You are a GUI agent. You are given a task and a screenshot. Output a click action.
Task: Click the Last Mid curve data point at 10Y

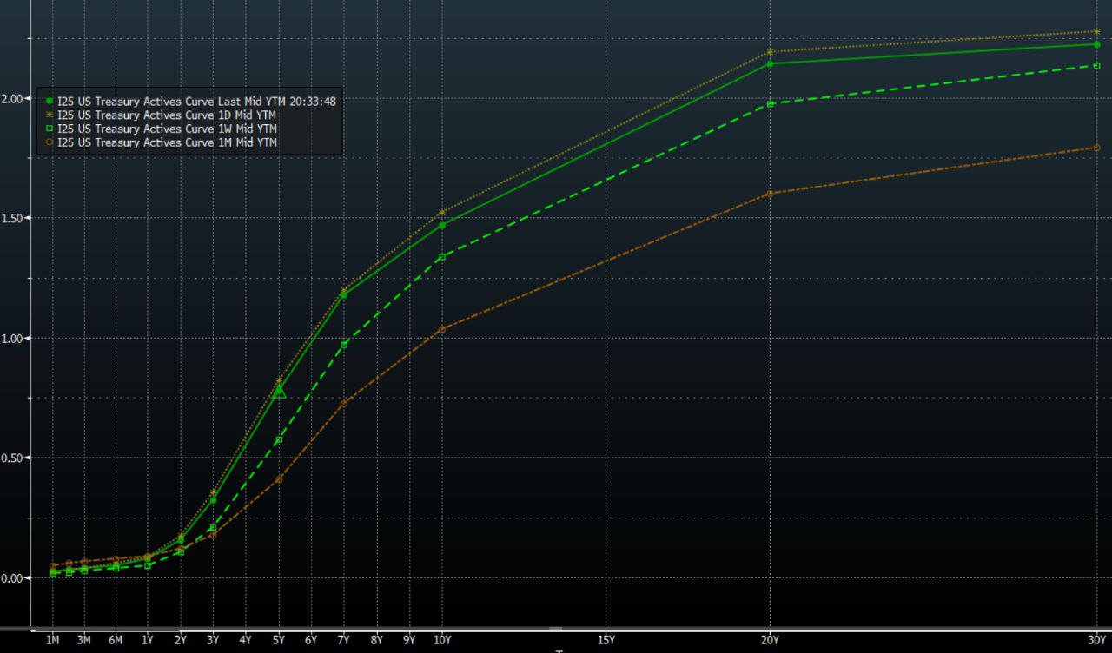(x=442, y=225)
